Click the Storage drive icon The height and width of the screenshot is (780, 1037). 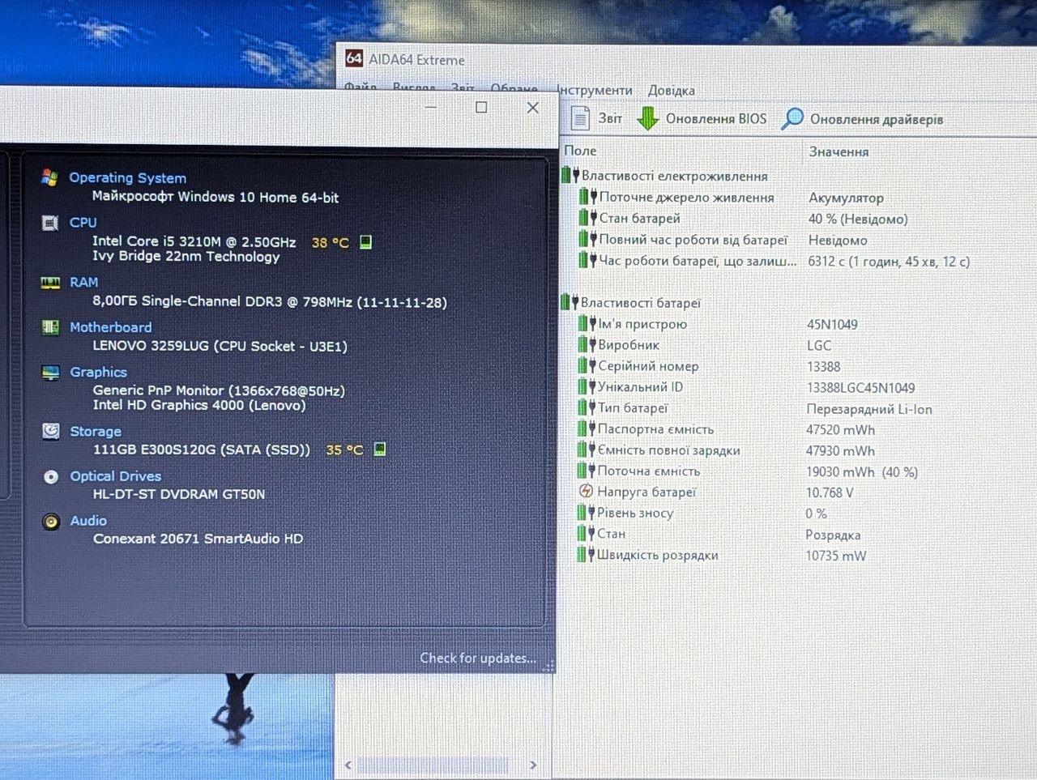point(51,431)
